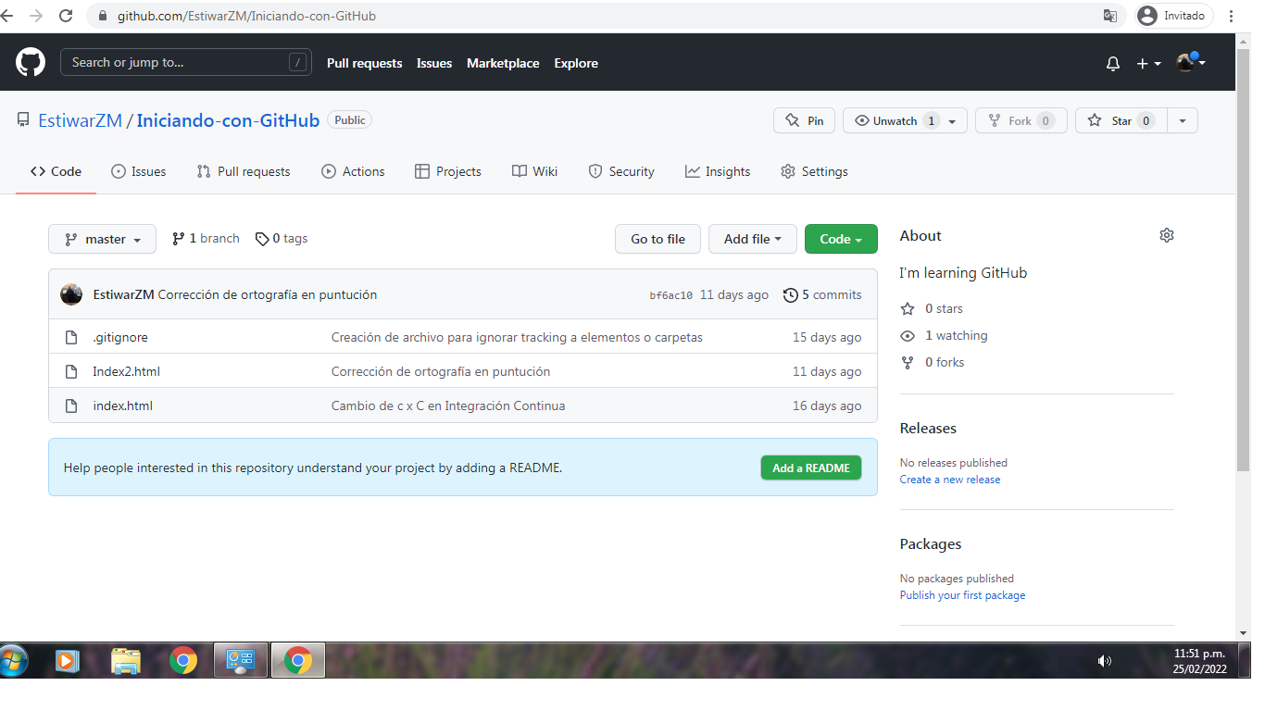This screenshot has height=711, width=1265.
Task: Open the Invitado profile button
Action: [1174, 16]
